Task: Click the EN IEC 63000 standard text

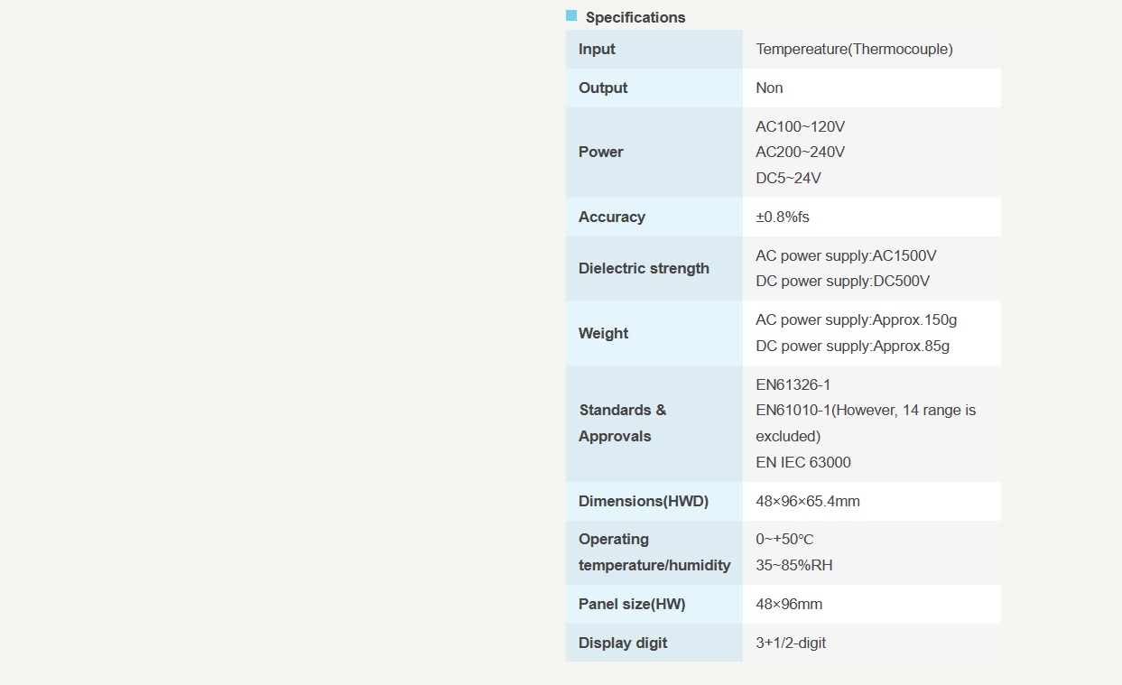Action: [x=803, y=462]
